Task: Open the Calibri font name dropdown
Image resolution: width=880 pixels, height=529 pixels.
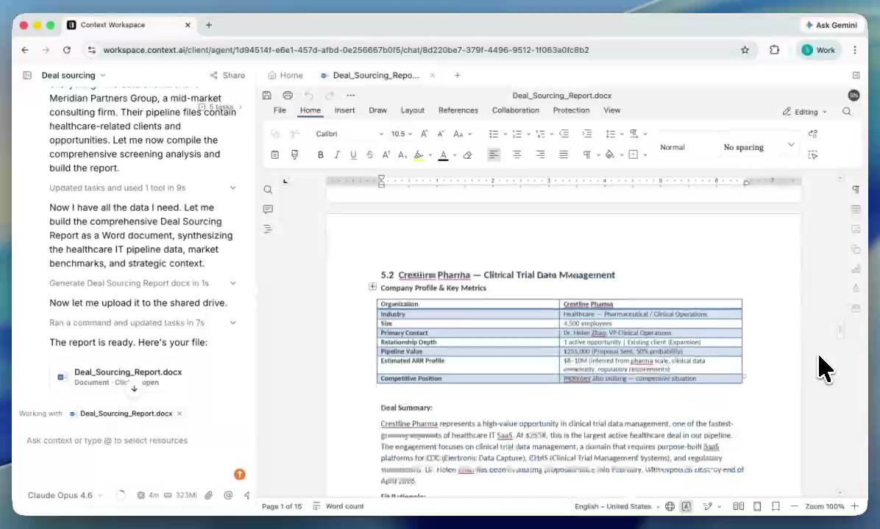Action: pyautogui.click(x=349, y=134)
